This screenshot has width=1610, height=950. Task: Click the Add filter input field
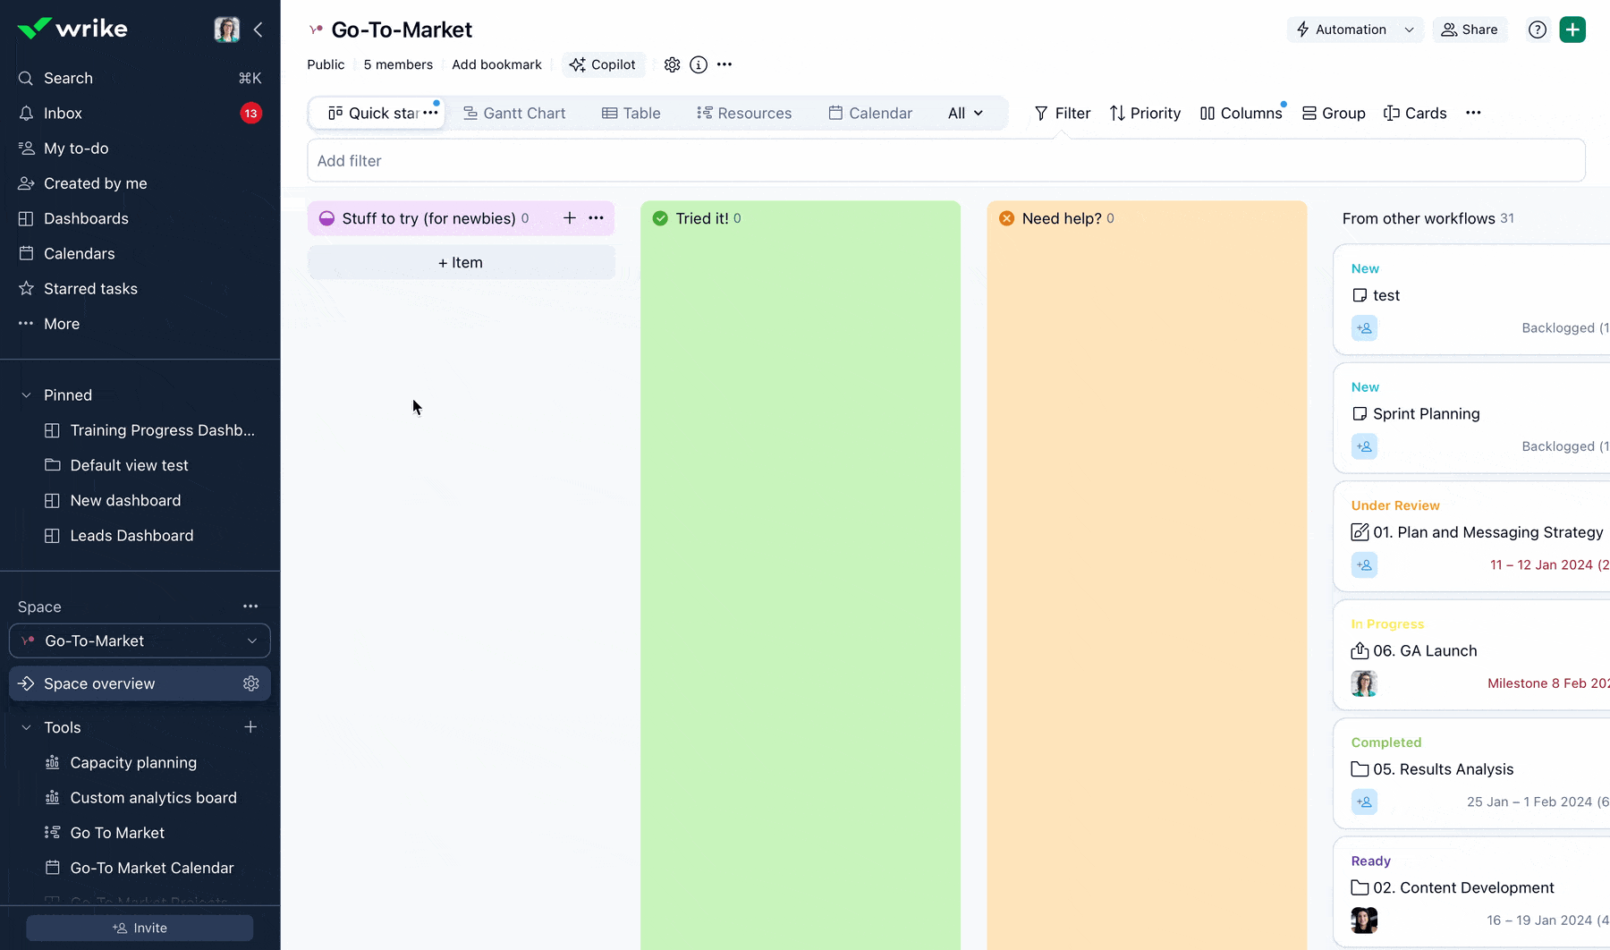click(x=626, y=161)
